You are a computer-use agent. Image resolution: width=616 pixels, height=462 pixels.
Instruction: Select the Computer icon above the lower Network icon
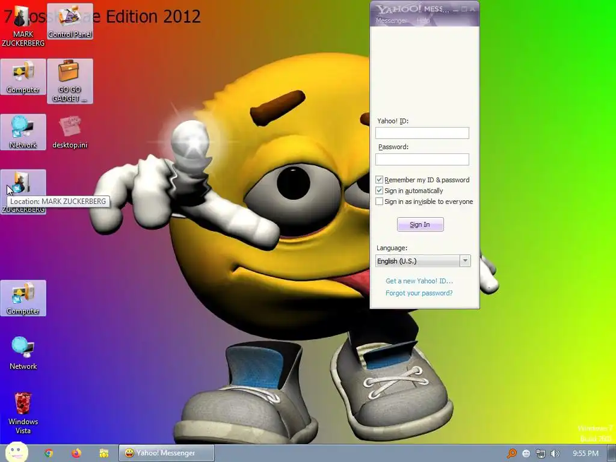(23, 298)
